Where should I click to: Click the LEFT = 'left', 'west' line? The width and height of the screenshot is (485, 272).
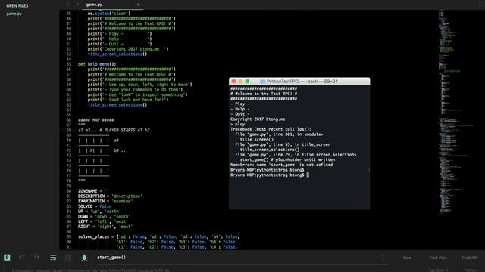(x=103, y=221)
